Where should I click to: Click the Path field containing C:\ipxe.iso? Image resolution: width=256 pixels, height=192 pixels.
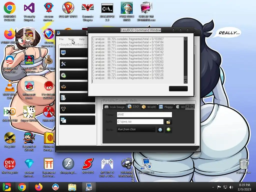pos(140,122)
